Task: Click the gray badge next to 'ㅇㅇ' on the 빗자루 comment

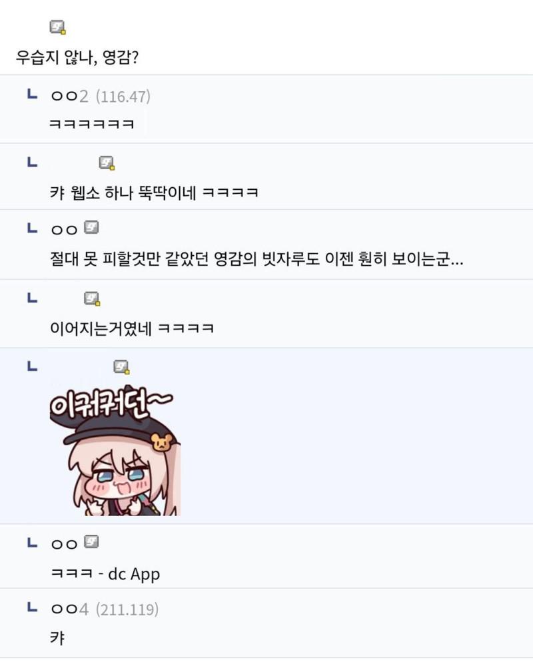Action: 91,228
